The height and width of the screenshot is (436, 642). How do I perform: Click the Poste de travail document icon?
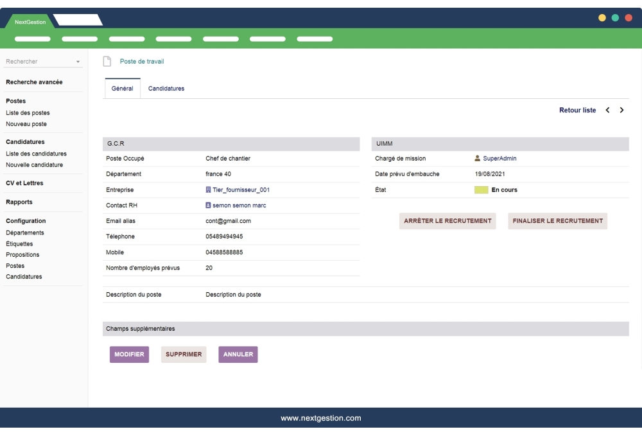tap(107, 61)
